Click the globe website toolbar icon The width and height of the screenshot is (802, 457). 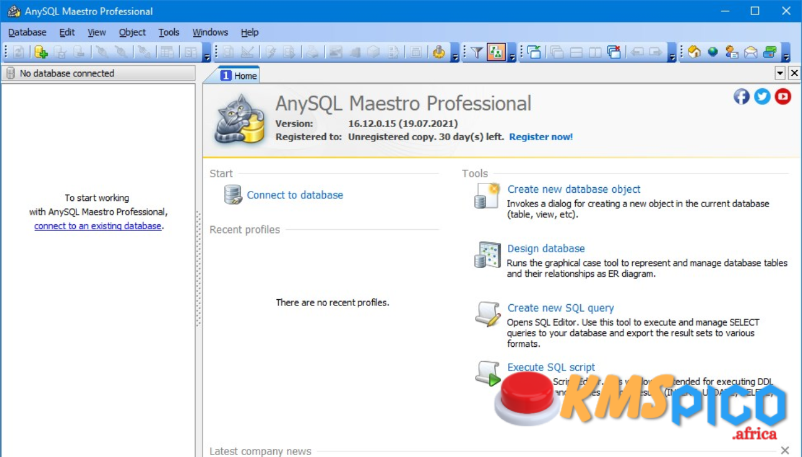coord(713,53)
